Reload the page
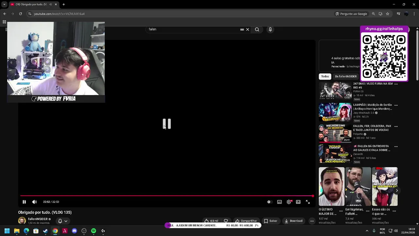The width and height of the screenshot is (419, 236). 20,14
